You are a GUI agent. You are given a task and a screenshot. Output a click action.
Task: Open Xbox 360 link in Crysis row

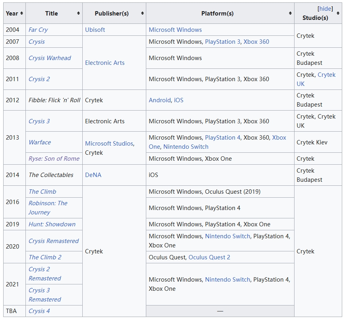(256, 42)
